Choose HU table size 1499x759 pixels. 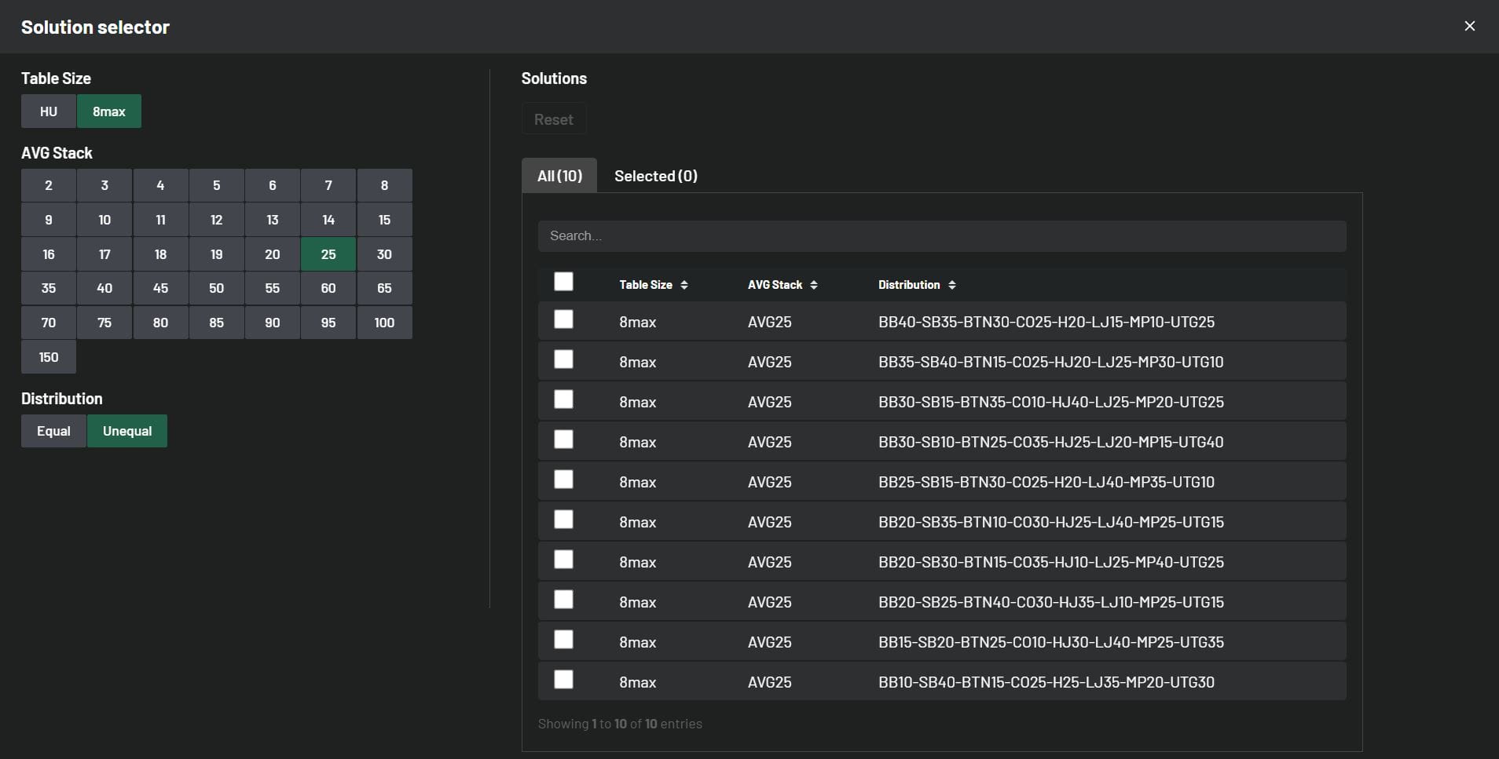point(49,111)
